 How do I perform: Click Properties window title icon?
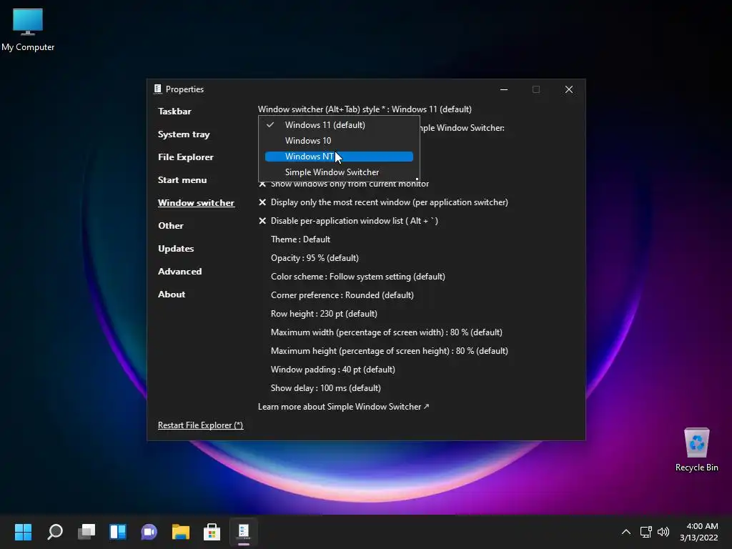[x=158, y=89]
